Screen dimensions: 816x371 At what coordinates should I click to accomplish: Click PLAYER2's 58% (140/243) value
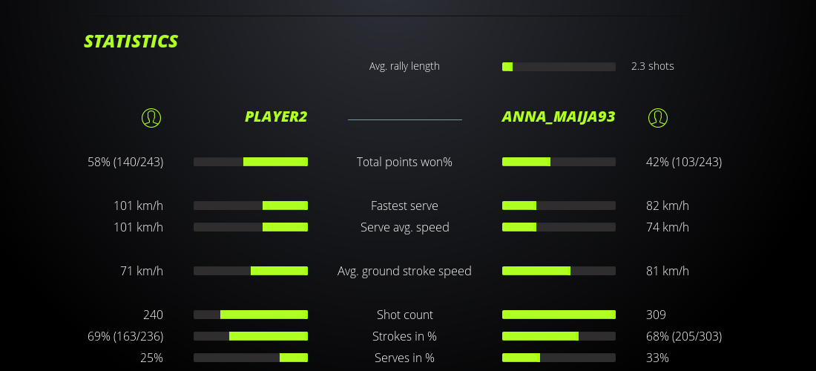[x=125, y=162]
